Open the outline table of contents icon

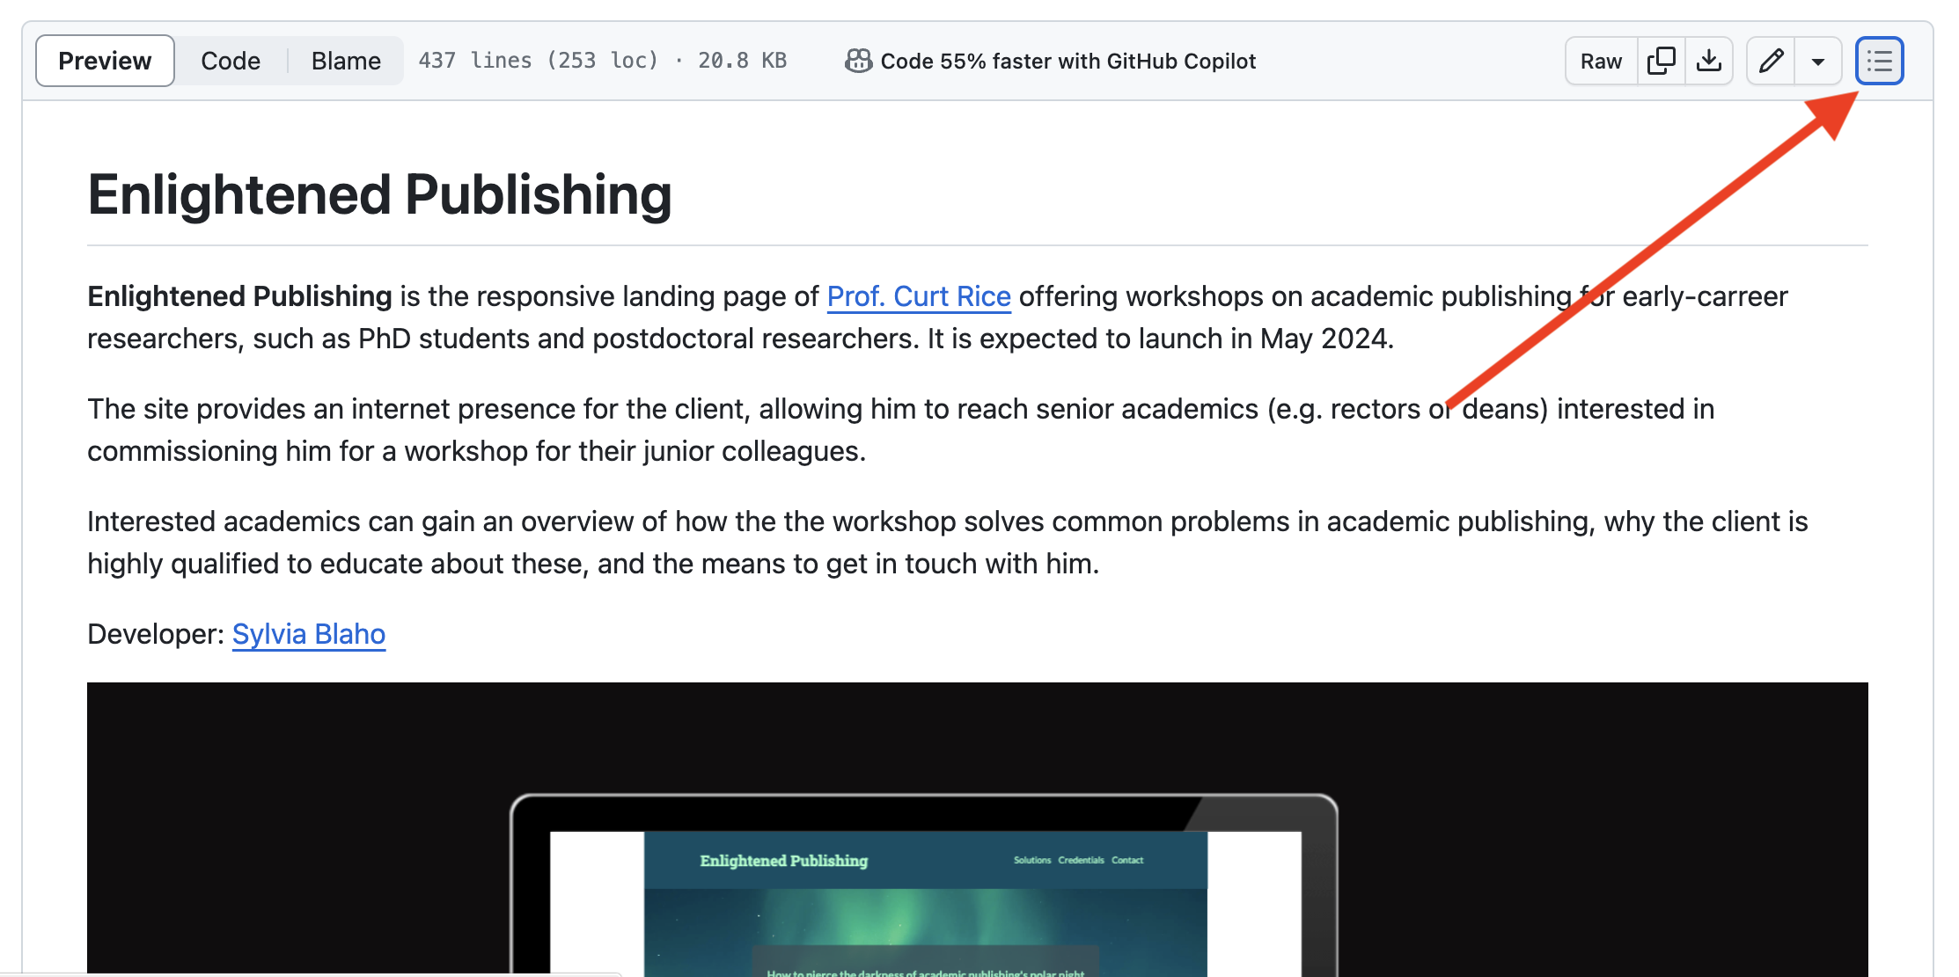[1879, 61]
